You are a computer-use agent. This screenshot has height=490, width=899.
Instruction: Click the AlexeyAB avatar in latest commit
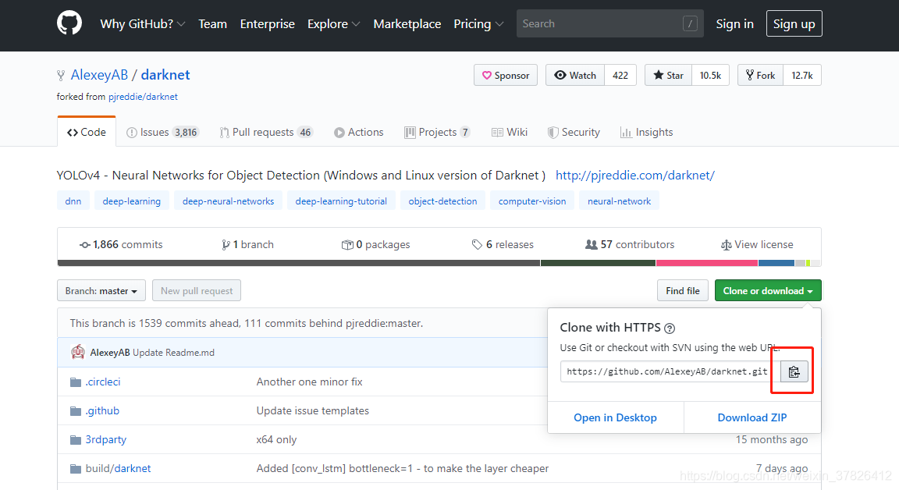[78, 352]
